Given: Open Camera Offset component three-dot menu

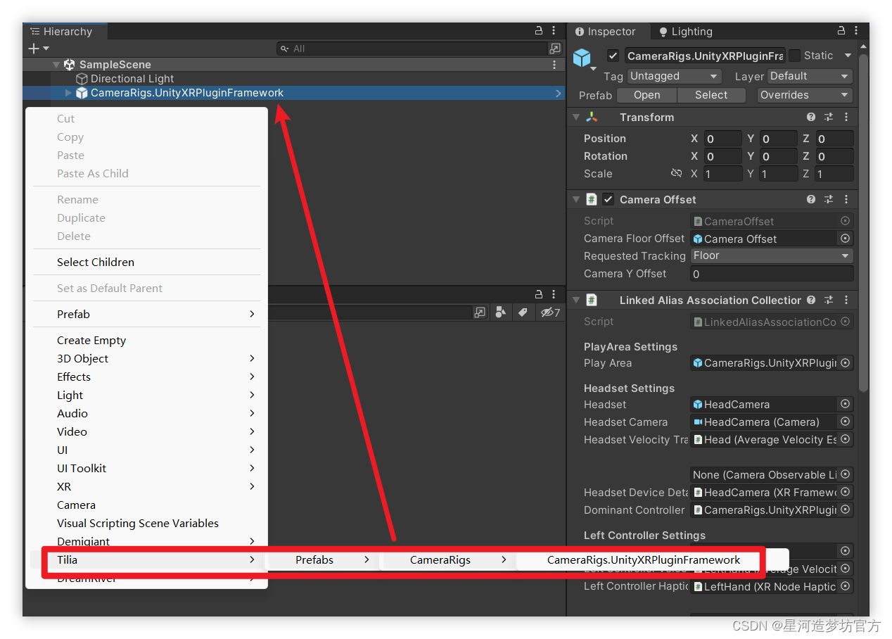Looking at the screenshot, I should tap(846, 200).
